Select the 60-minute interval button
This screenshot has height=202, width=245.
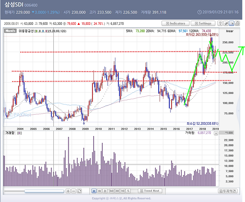pyautogui.click(x=112, y=191)
